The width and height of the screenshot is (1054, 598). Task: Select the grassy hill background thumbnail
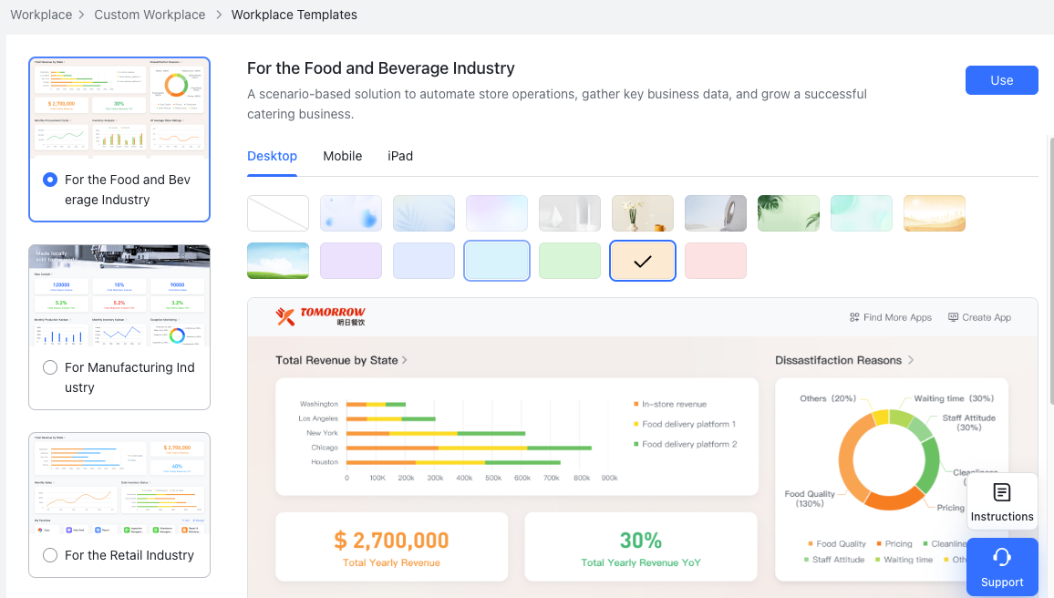(x=277, y=260)
